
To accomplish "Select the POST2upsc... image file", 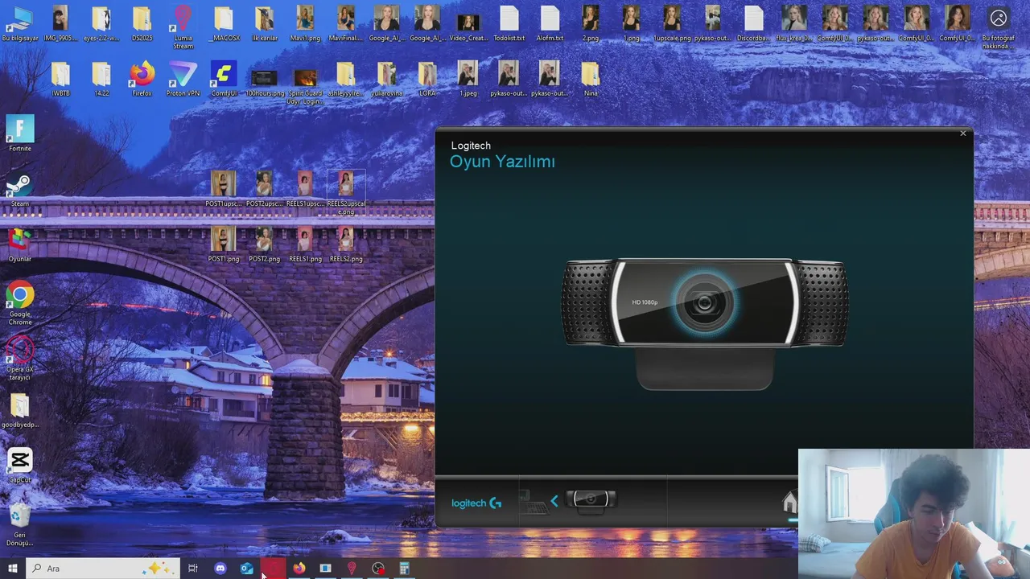I will click(x=264, y=190).
